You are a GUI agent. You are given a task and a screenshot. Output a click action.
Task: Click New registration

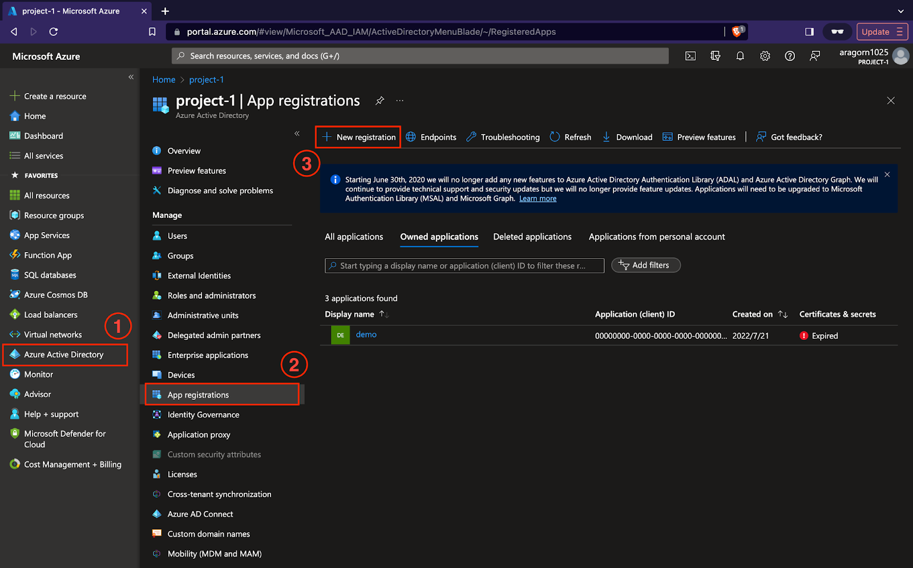pos(358,137)
